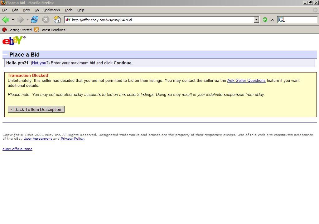Open the Forward history dropdown arrow

point(27,20)
